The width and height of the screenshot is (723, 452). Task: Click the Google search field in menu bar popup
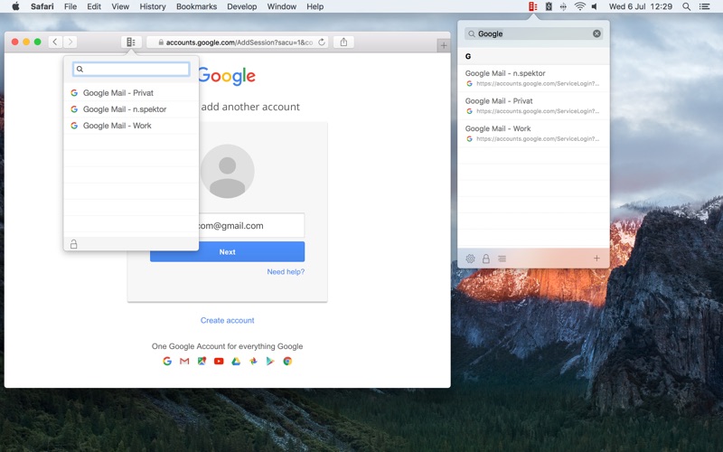coord(533,33)
